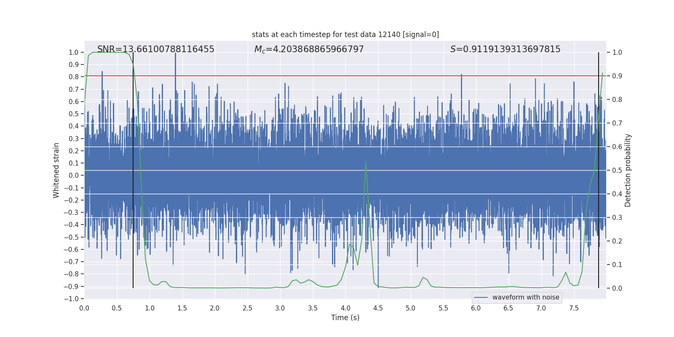674x337 pixels.
Task: Click the red horizontal threshold line
Action: coord(421,76)
